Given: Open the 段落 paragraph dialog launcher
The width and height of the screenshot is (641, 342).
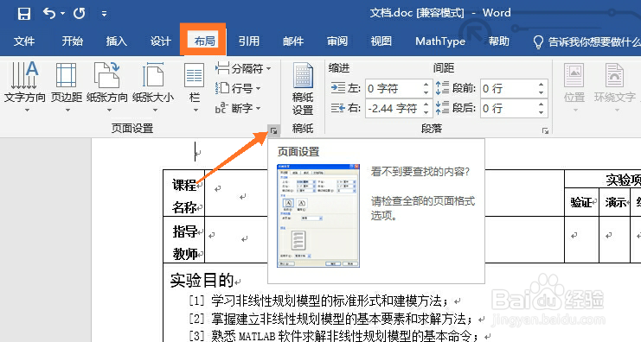Looking at the screenshot, I should pyautogui.click(x=545, y=130).
